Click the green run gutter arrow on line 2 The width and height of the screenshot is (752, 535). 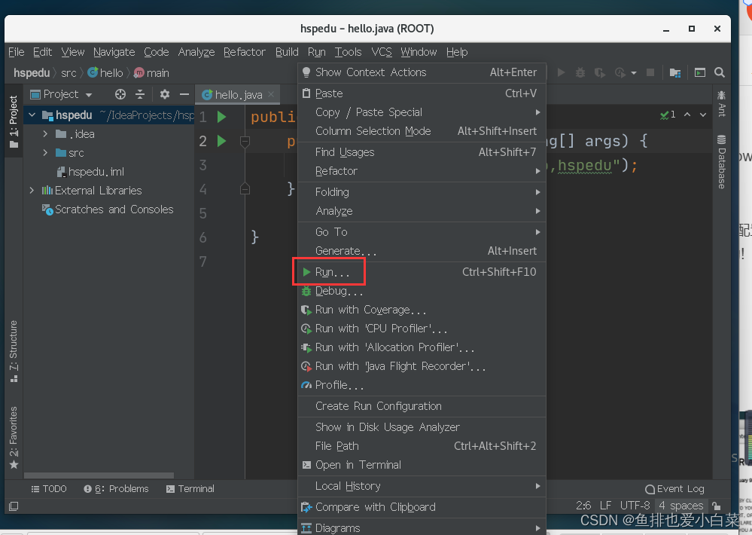[x=221, y=141]
